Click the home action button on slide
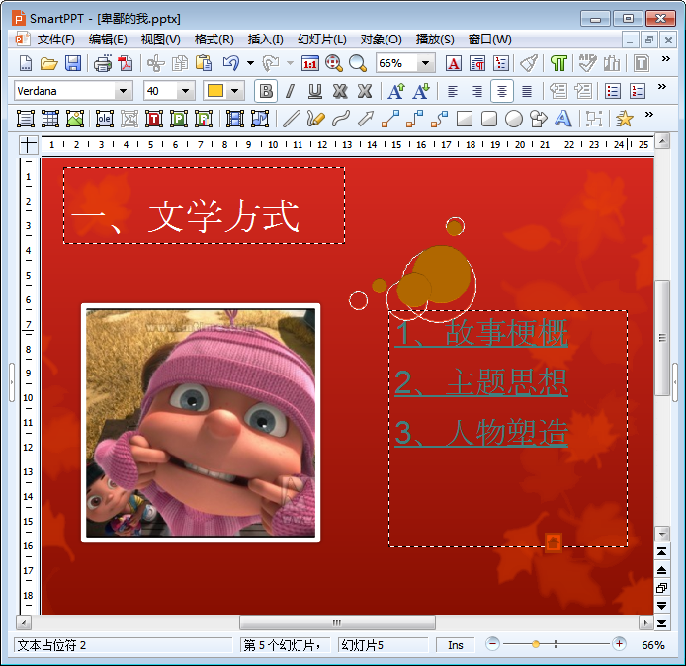The image size is (686, 666). (x=553, y=542)
